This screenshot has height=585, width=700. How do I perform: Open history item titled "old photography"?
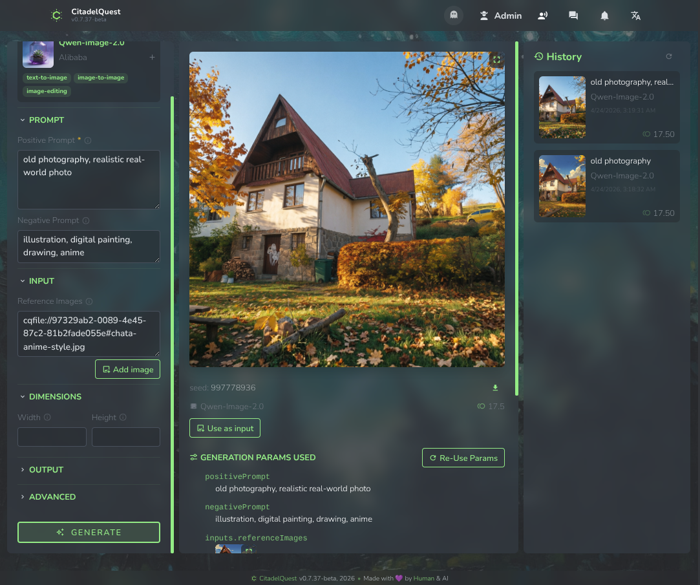click(x=607, y=186)
